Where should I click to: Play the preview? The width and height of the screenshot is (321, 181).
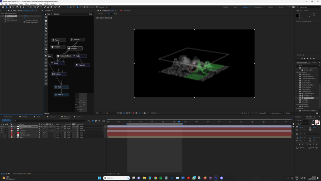click(308, 58)
